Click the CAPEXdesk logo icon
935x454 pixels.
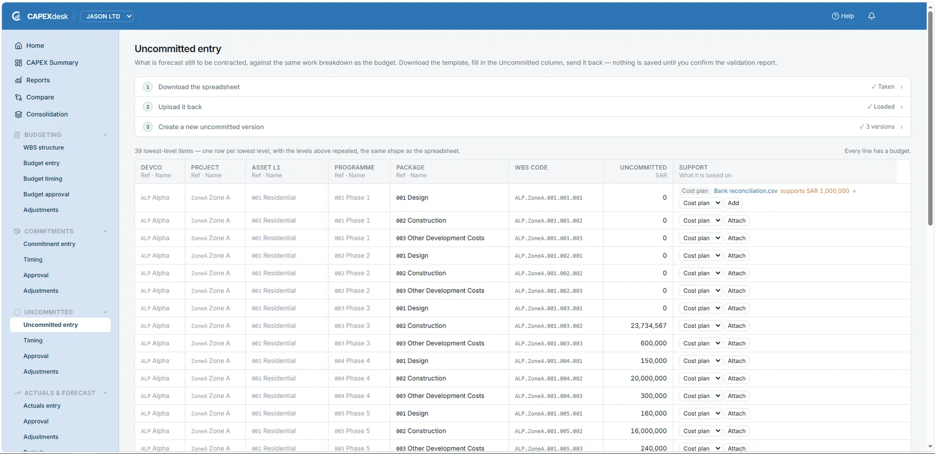coord(17,16)
